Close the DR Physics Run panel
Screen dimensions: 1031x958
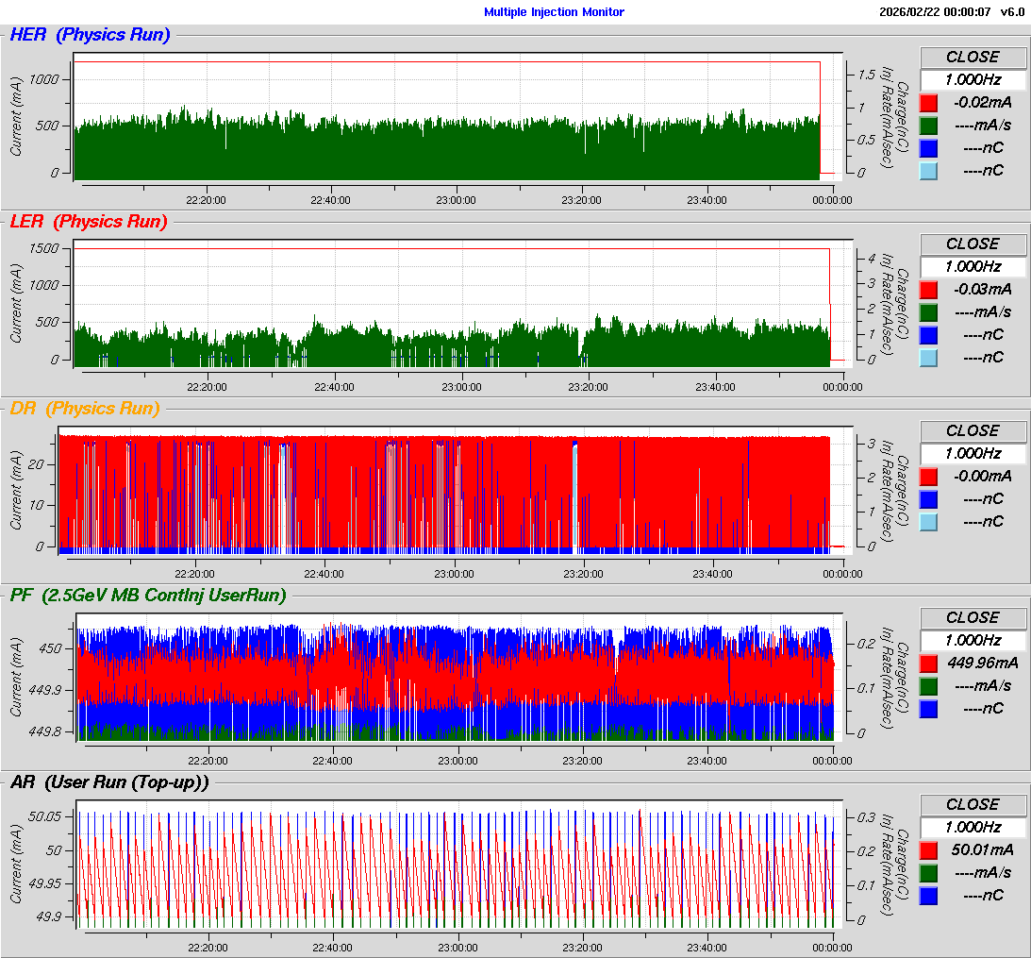972,430
